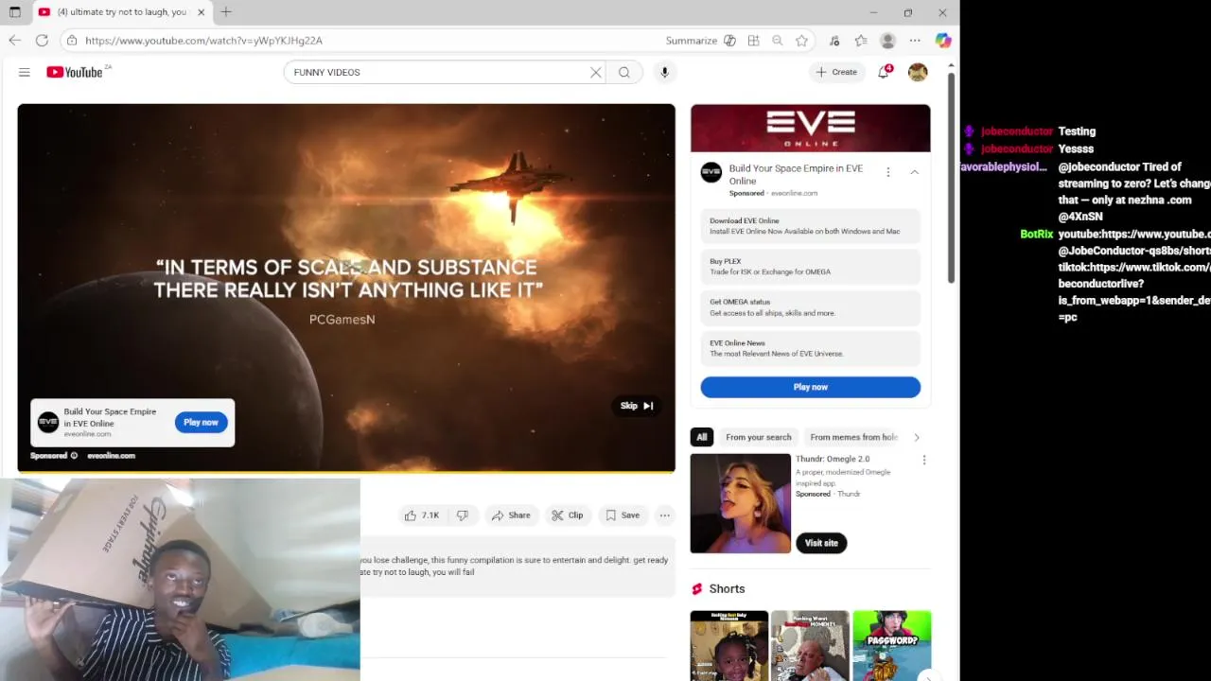Go back with the browser back arrow
1211x681 pixels.
[14, 40]
